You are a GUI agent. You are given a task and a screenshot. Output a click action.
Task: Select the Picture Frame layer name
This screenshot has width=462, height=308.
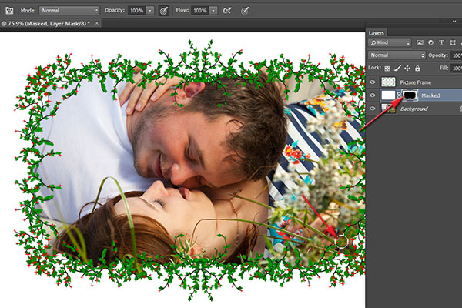click(x=416, y=82)
